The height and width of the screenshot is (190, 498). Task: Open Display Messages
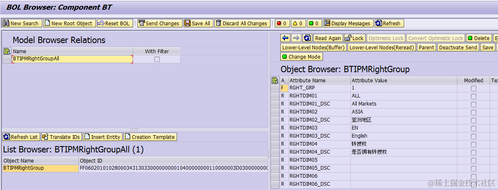(x=348, y=24)
